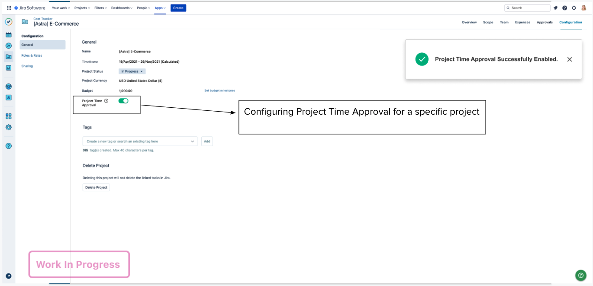The height and width of the screenshot is (286, 593).
Task: Expand the tag search dropdown
Action: tap(193, 141)
